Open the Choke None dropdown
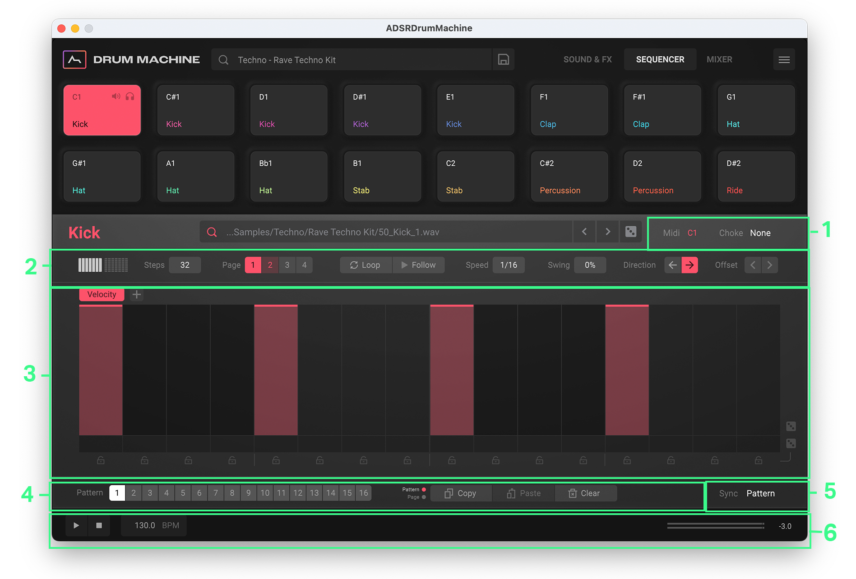 point(760,233)
